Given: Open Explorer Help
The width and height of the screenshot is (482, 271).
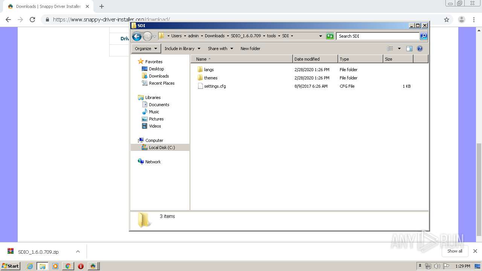Looking at the screenshot, I should (420, 49).
